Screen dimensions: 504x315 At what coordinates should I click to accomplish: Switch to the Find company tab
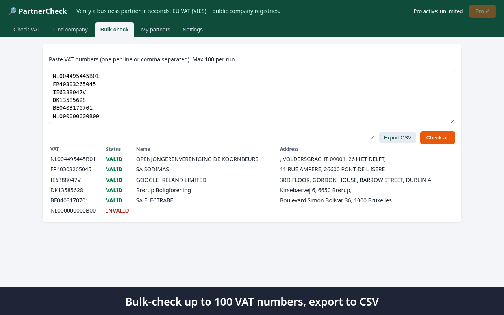(x=70, y=30)
